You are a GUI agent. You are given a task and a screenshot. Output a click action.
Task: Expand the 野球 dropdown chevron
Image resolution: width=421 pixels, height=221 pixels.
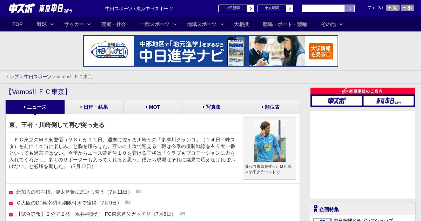pos(52,24)
